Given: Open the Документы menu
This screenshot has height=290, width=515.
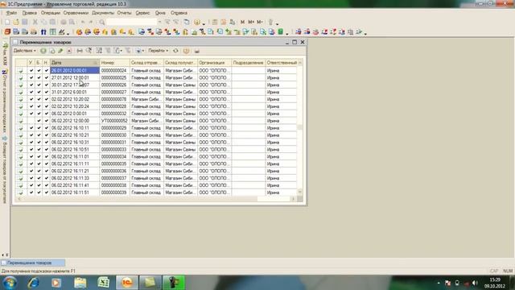Looking at the screenshot, I should point(103,13).
